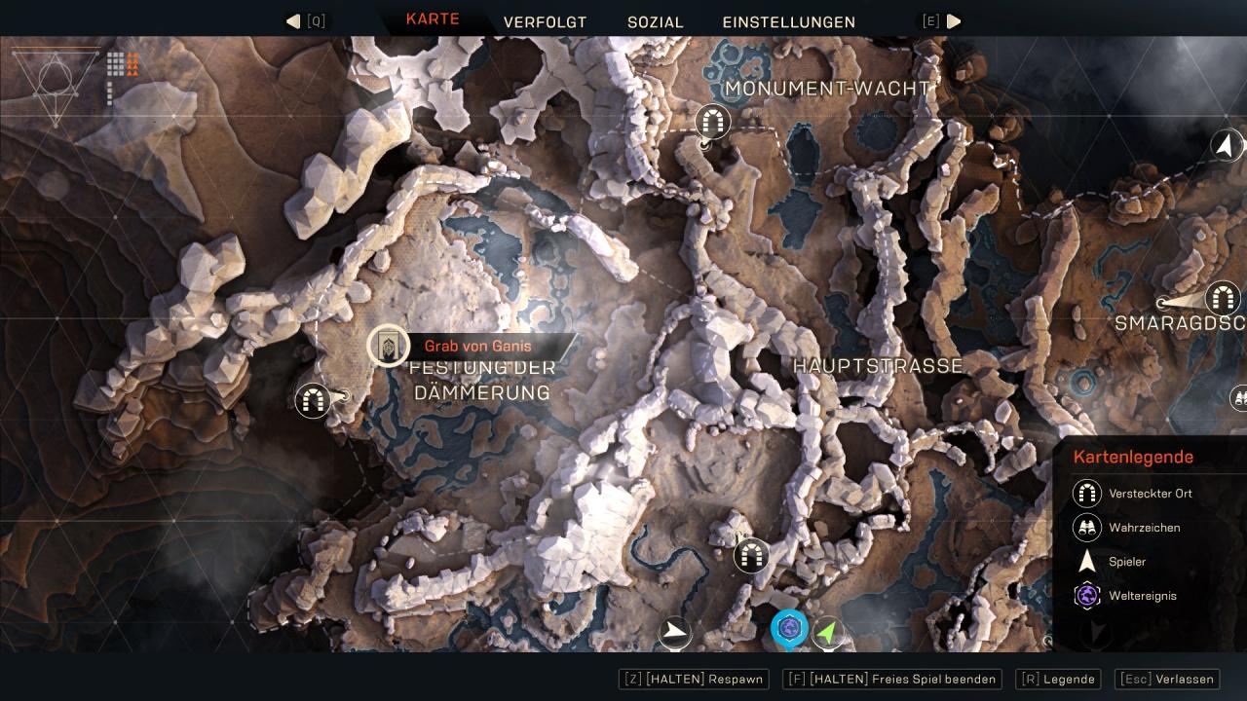This screenshot has height=701, width=1247.
Task: Select hidden place marker south of Hauptstrasse
Action: pos(749,556)
